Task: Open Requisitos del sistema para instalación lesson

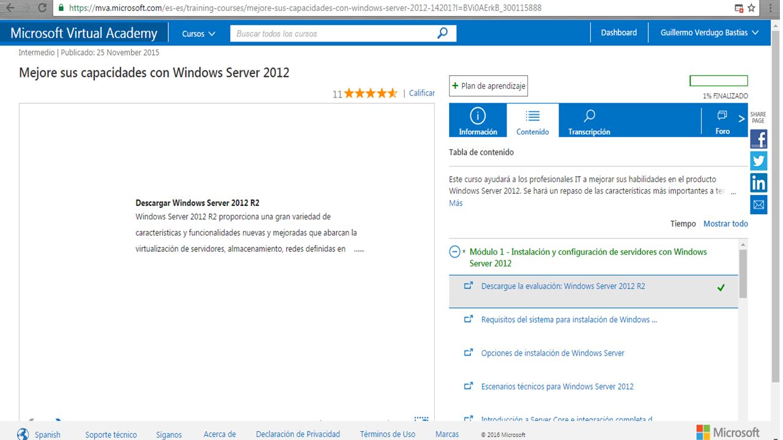Action: pos(570,320)
